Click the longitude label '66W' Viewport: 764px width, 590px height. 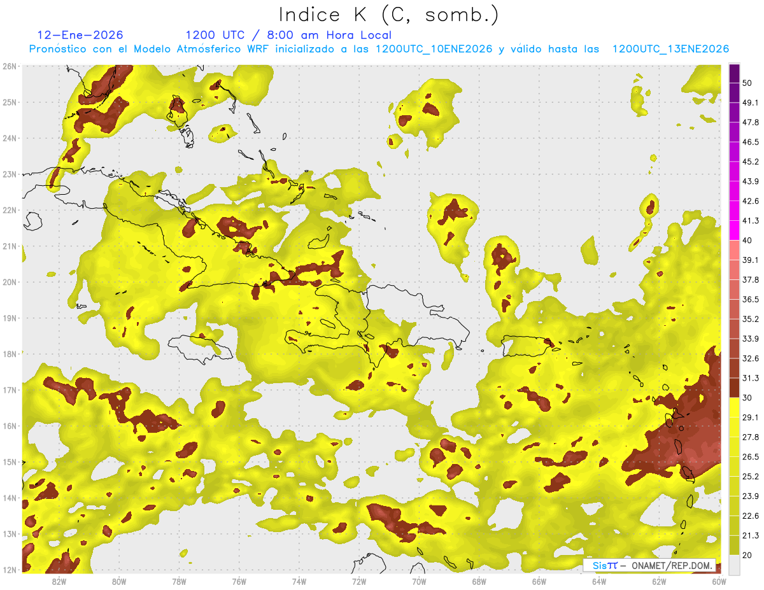point(539,581)
